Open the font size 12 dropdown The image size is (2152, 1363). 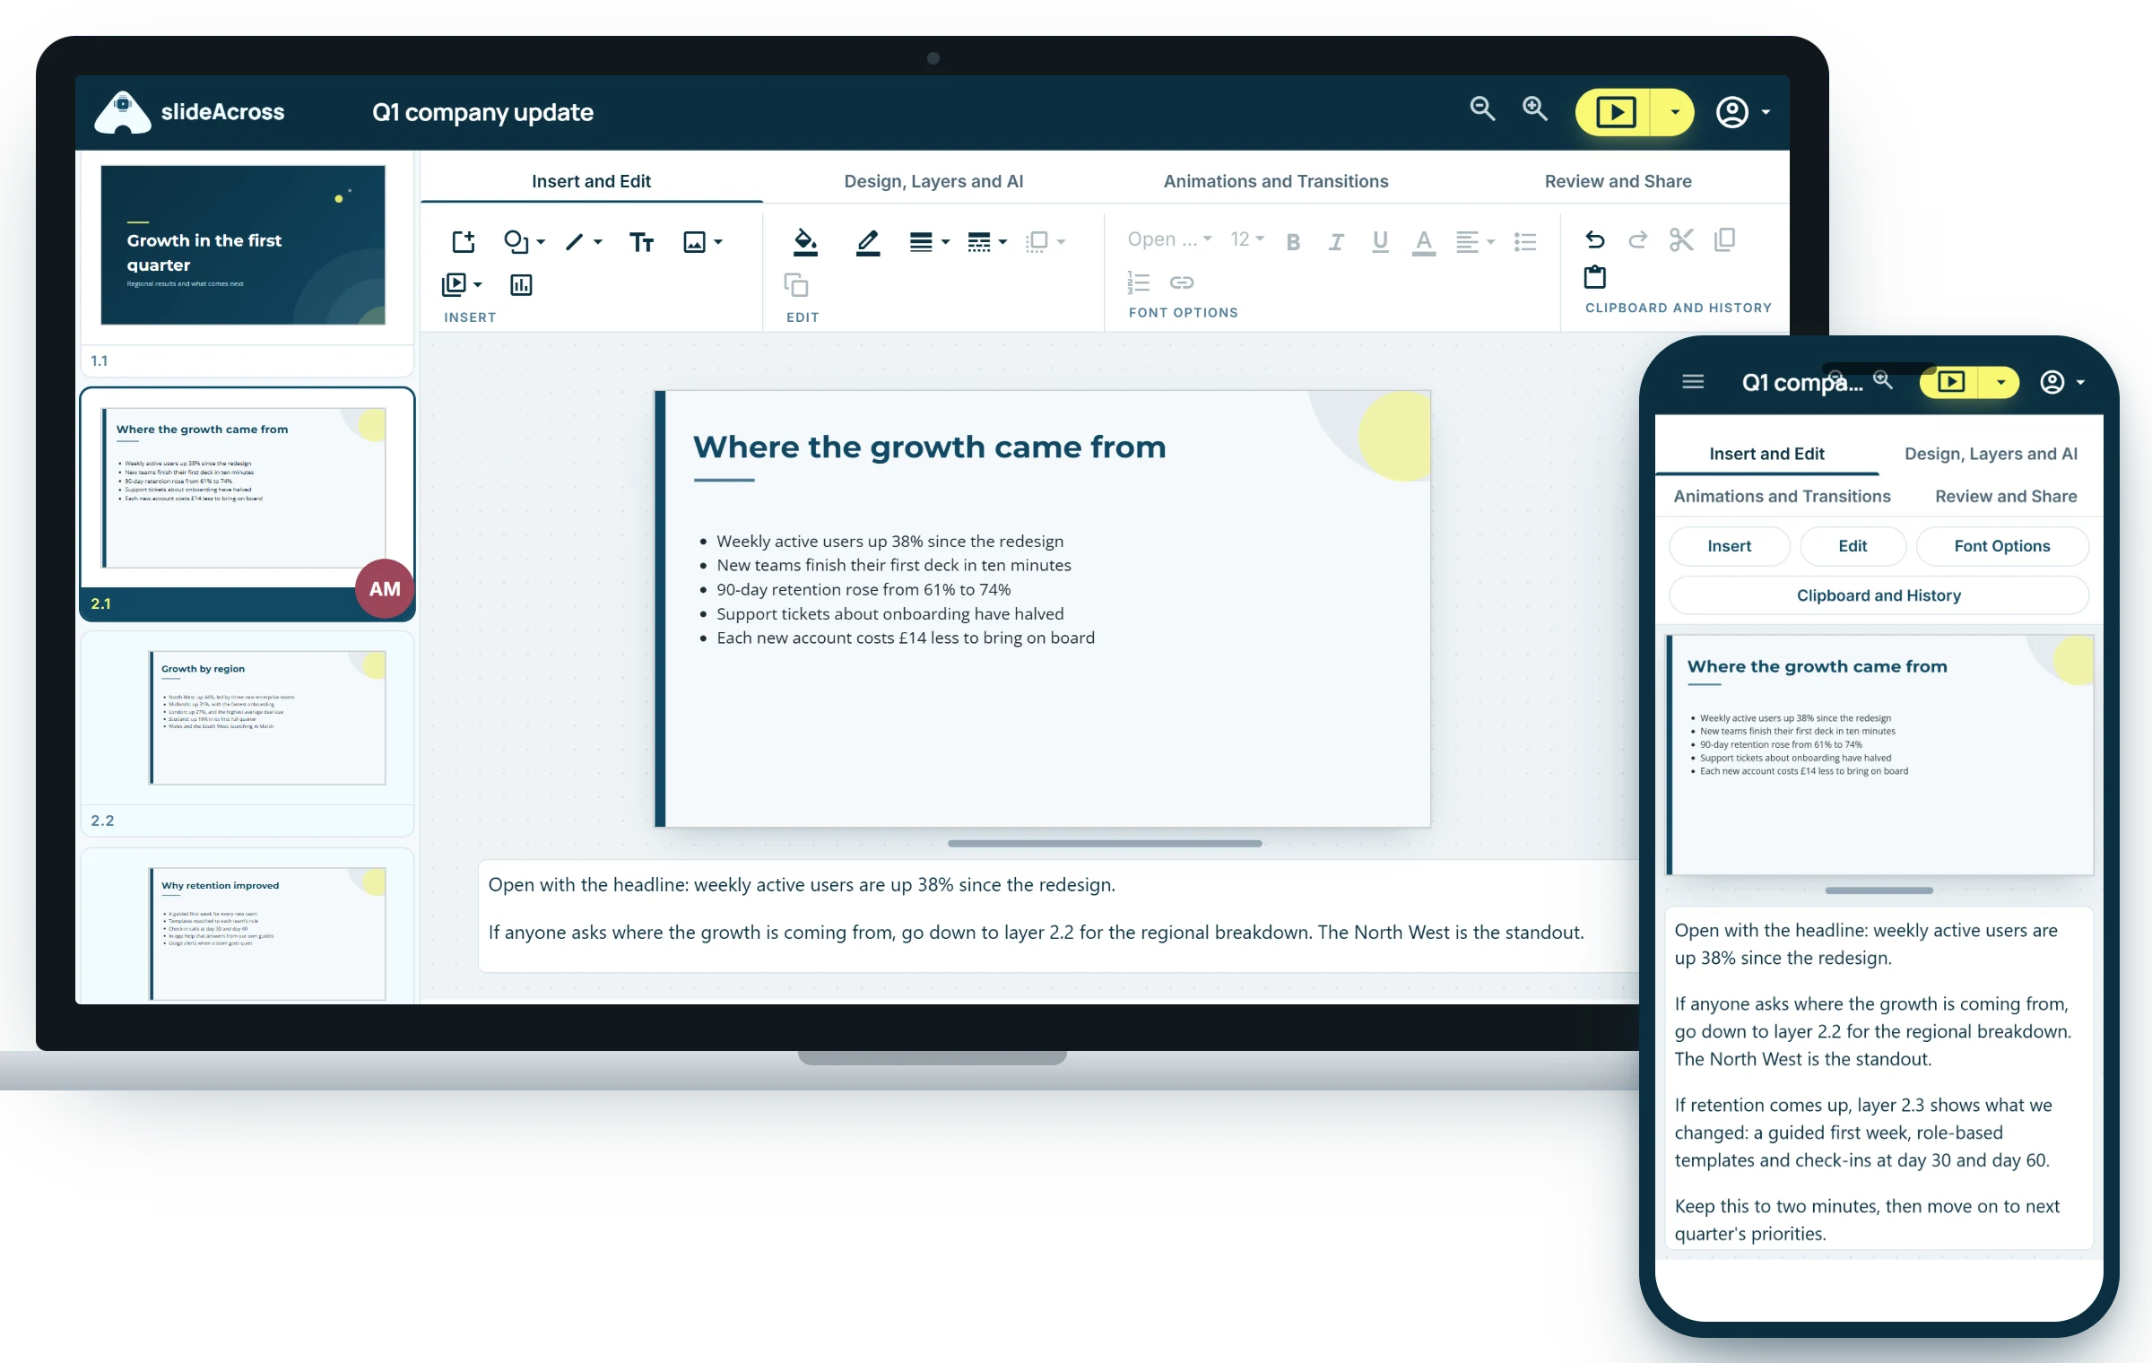[1247, 239]
